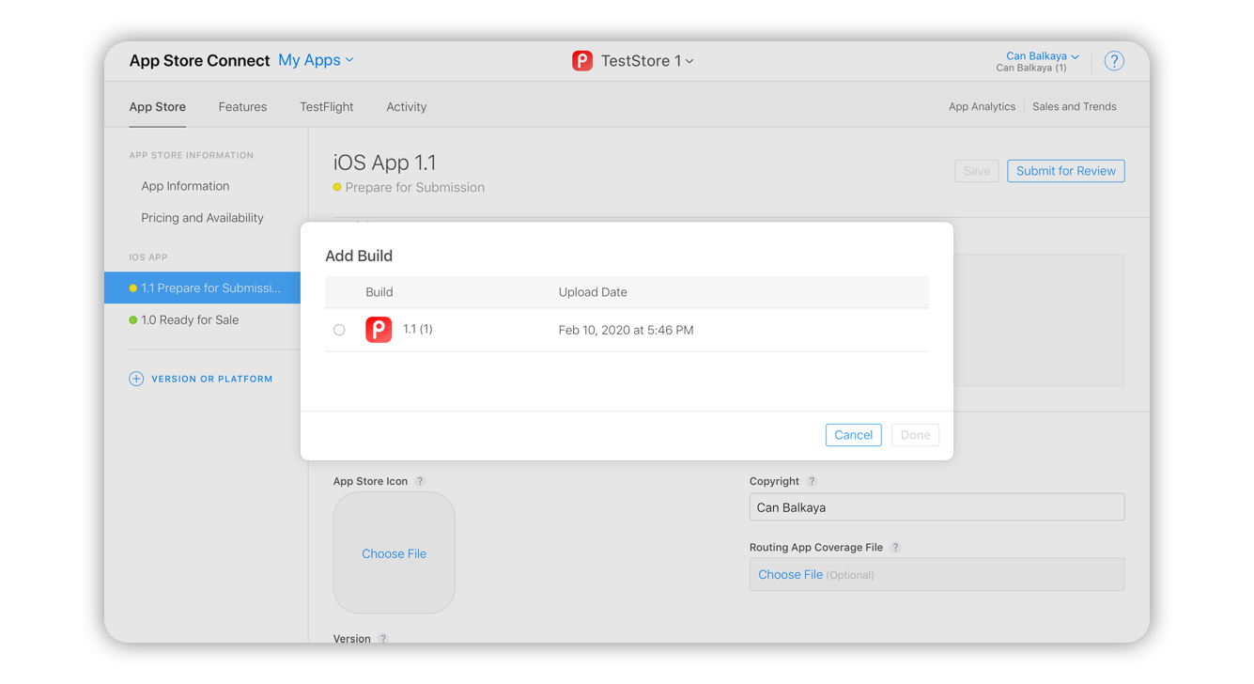Click the Done button in dialog
The width and height of the screenshot is (1254, 684).
pos(915,435)
